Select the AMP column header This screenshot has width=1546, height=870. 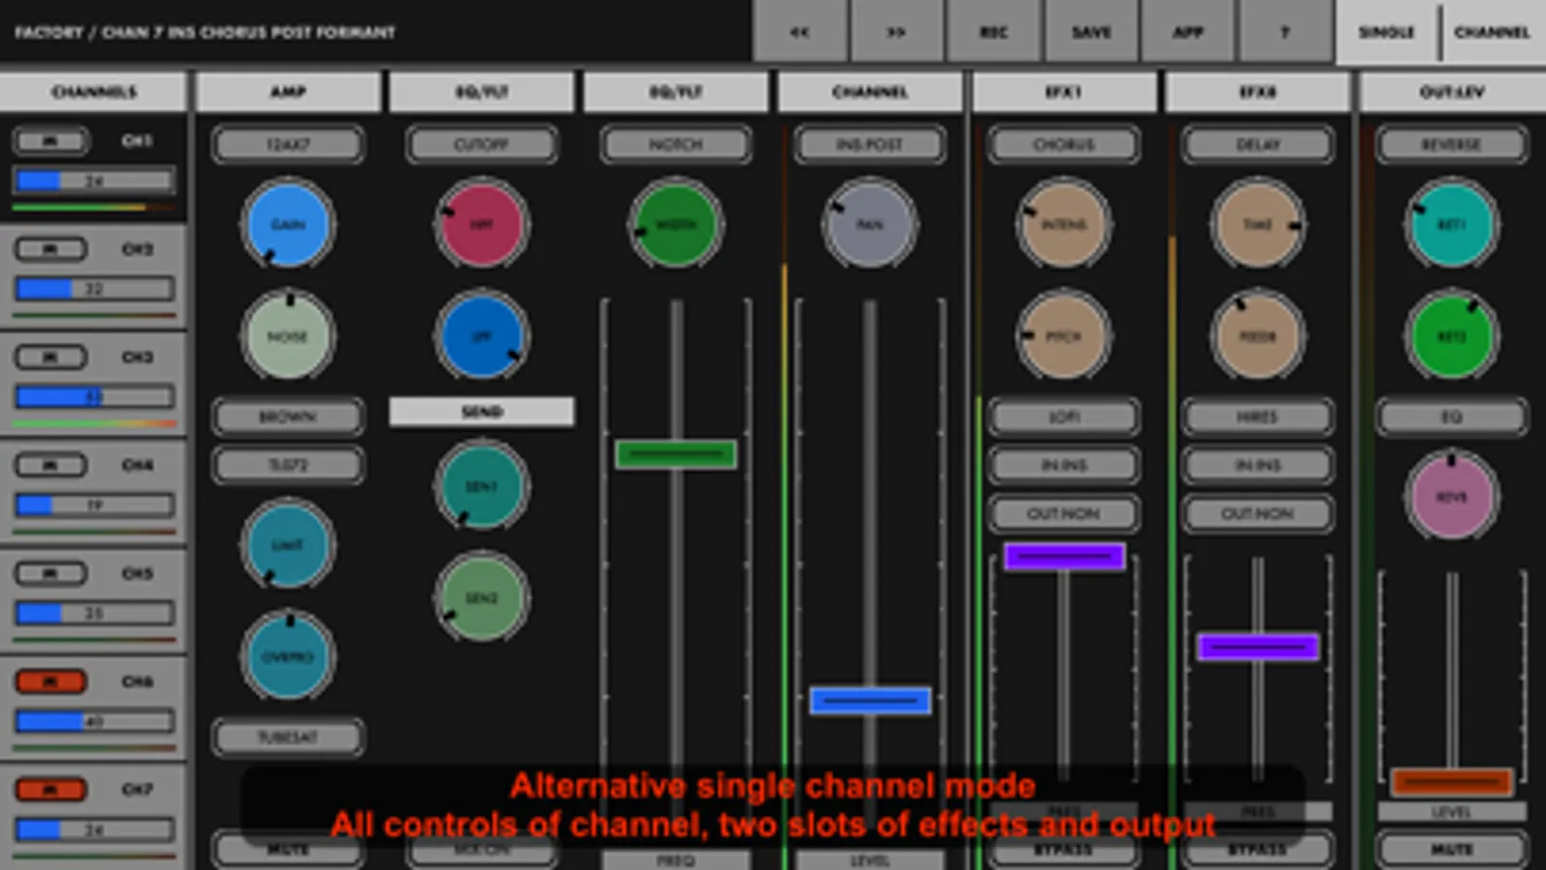[x=287, y=92]
